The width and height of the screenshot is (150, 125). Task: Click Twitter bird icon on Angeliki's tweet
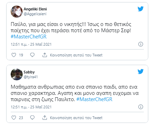pyautogui.click(x=140, y=9)
